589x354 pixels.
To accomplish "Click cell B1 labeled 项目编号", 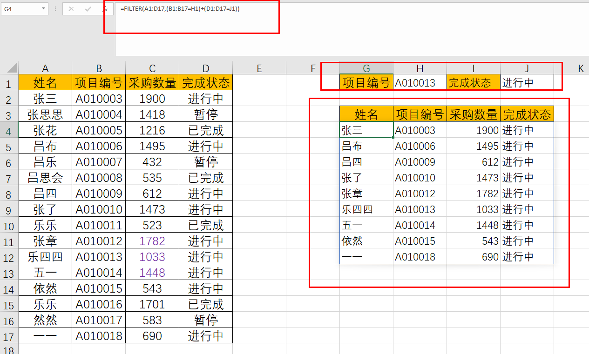I will [99, 83].
